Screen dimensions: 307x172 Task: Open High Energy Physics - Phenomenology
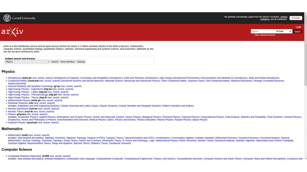click(28, 95)
